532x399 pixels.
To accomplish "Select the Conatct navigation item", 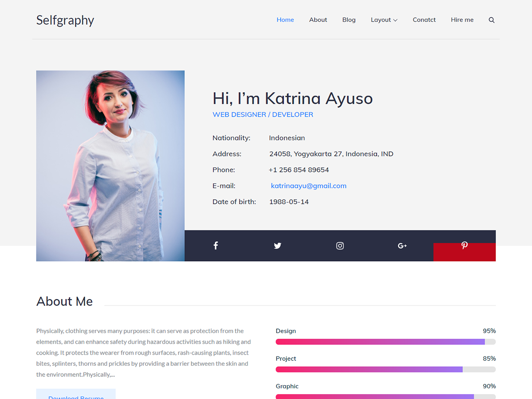I will click(424, 20).
